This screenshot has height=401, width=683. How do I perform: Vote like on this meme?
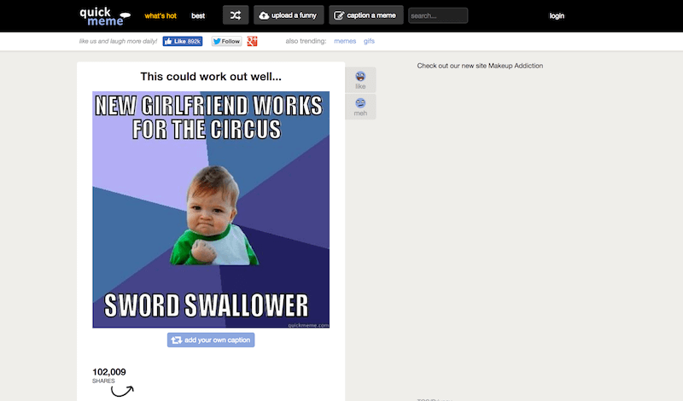360,79
